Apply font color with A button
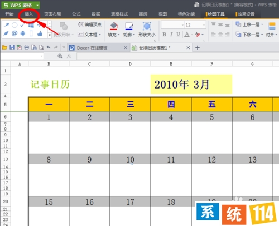This screenshot has height=226, width=279. tap(187, 35)
